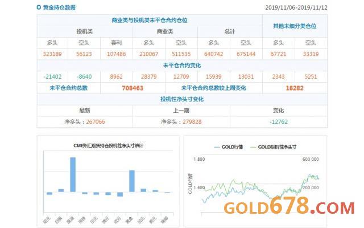This screenshot has height=228, width=364.
Task: Select the change value 15939
Action: coord(214,76)
